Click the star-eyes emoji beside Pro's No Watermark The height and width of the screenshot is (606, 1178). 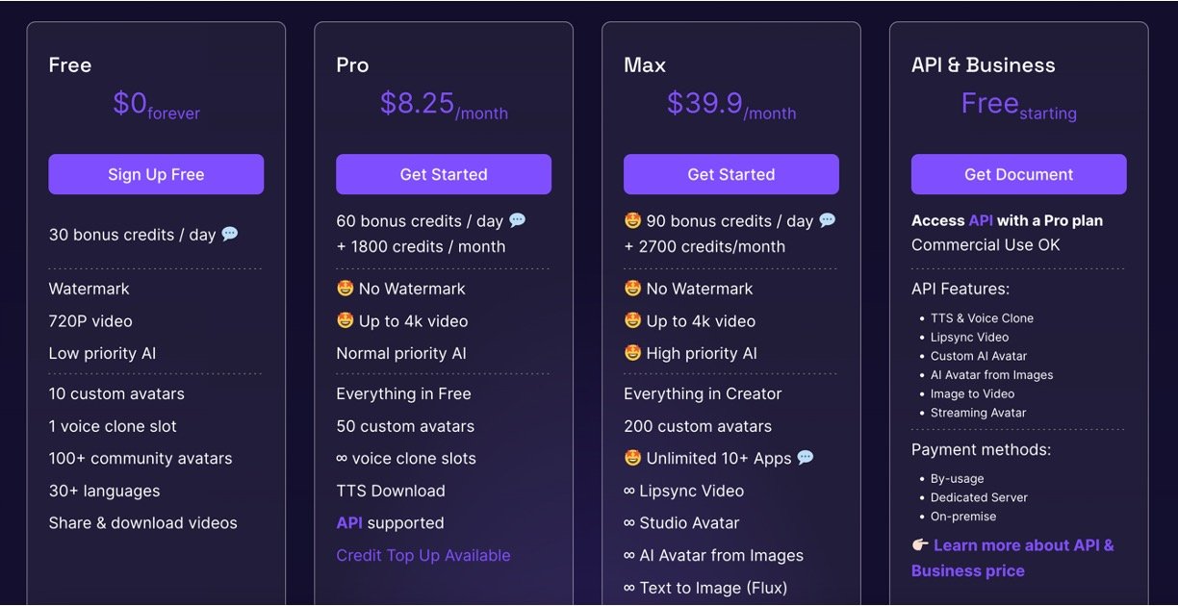345,289
